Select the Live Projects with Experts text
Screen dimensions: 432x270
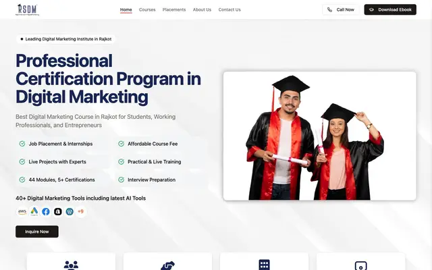pos(57,162)
